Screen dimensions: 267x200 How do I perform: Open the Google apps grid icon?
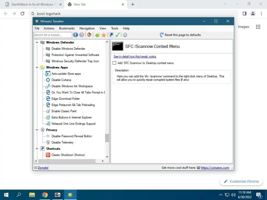[x=258, y=27]
